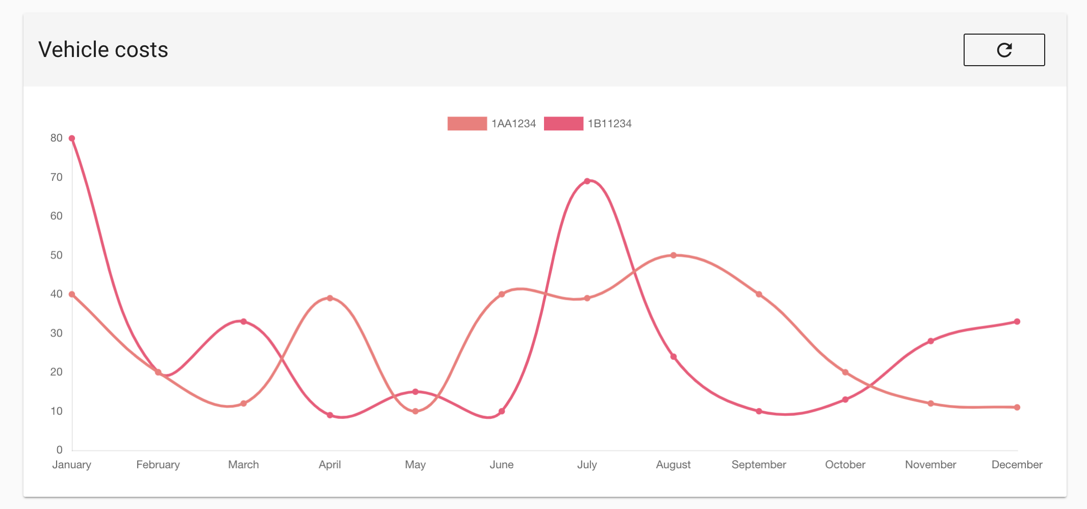Click the 1AA1234 December data point

click(1017, 407)
